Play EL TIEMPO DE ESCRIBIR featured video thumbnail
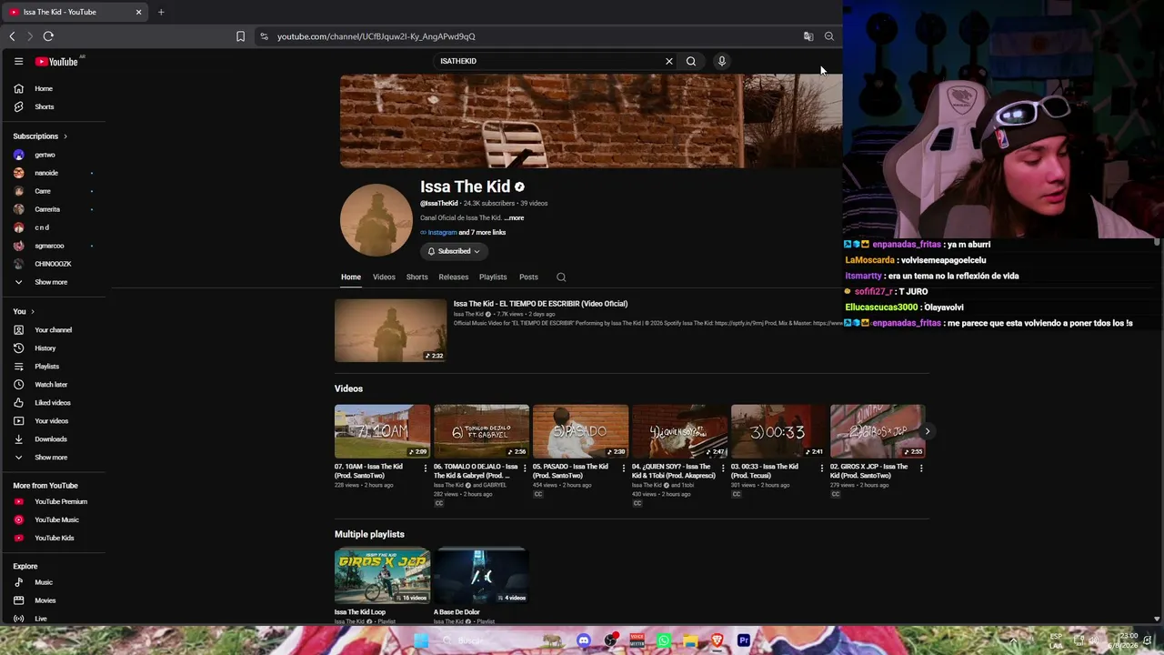 (x=390, y=330)
